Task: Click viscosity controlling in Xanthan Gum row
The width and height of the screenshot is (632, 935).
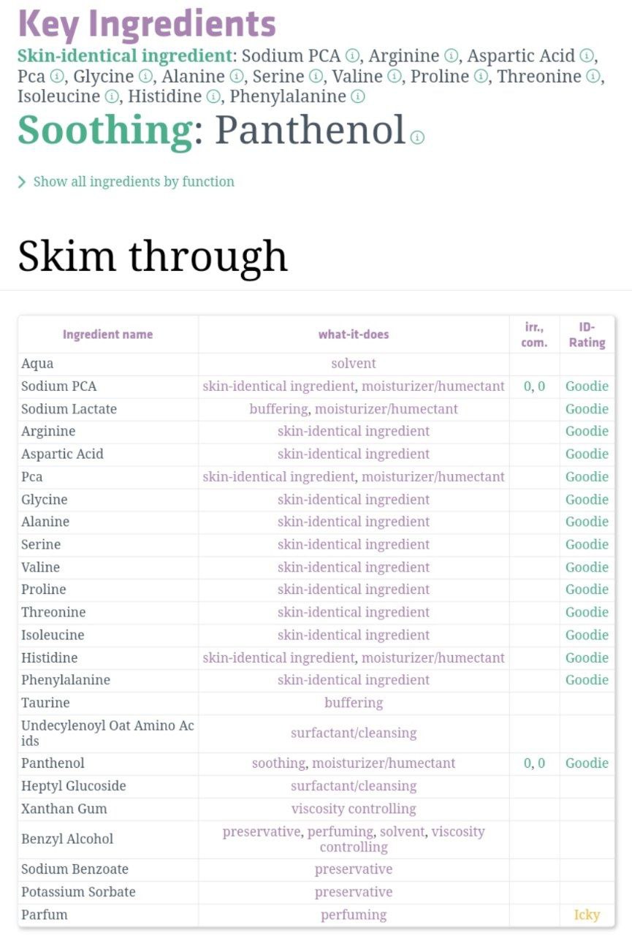Action: click(x=354, y=809)
